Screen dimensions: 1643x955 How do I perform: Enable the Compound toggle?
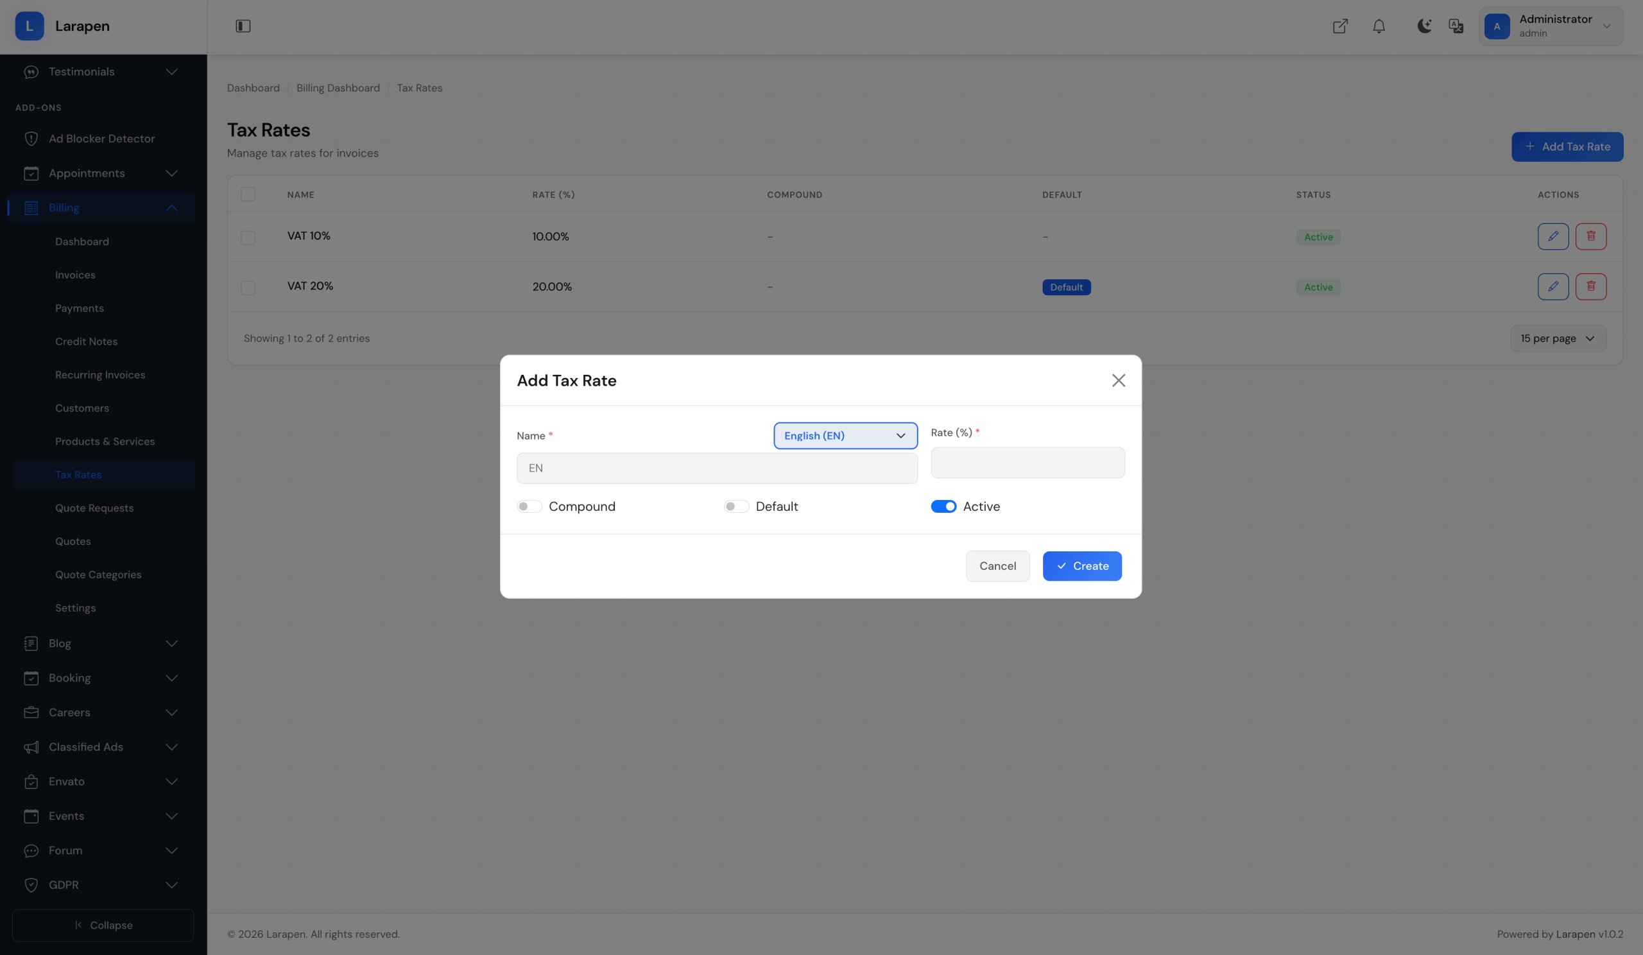pos(529,506)
